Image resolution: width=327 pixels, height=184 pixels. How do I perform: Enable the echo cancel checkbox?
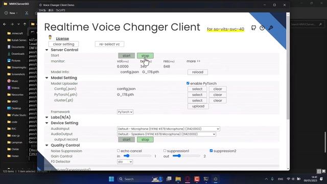119,151
